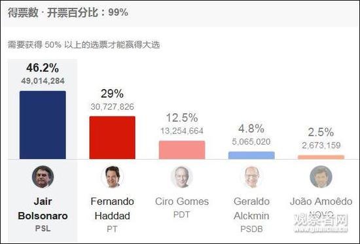This screenshot has height=244, width=360.
Task: Select the pink Ciro Gomes bar
Action: 182,150
